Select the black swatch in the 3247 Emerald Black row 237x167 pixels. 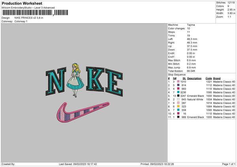point(178,96)
